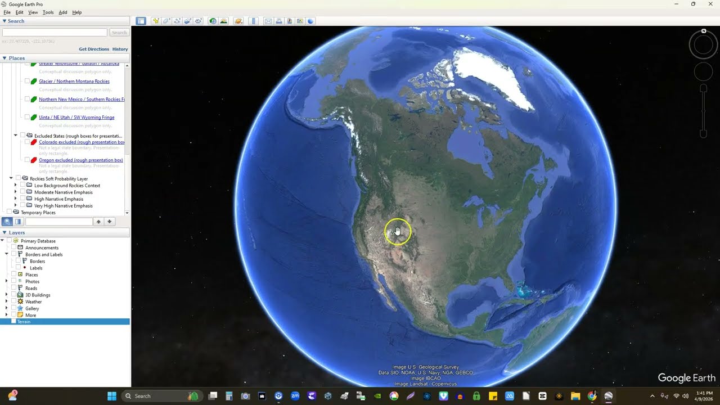The image size is (720, 405).
Task: Click the Print toolbar icon
Action: (279, 21)
